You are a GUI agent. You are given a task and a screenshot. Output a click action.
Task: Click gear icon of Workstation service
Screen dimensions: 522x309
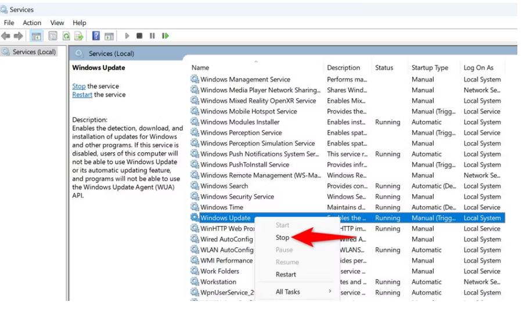(x=195, y=282)
